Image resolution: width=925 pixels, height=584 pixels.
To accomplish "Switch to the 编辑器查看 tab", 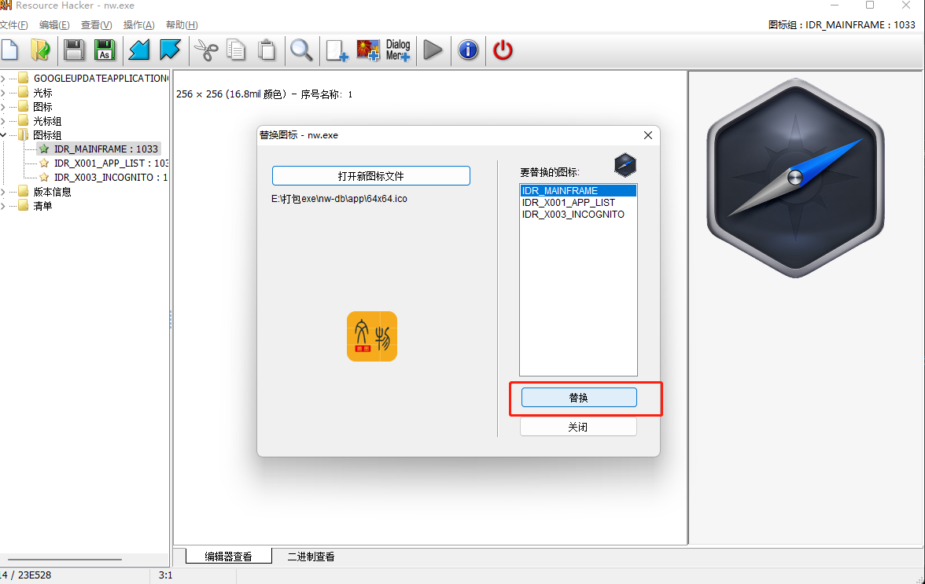I will click(x=228, y=556).
